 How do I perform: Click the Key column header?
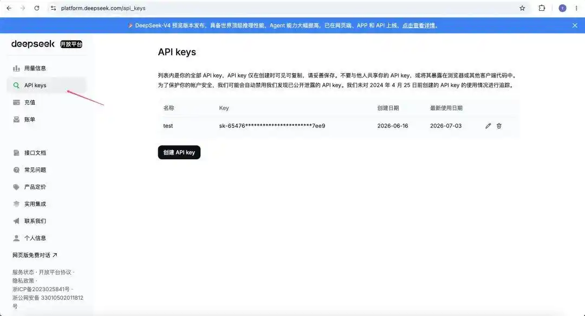224,108
